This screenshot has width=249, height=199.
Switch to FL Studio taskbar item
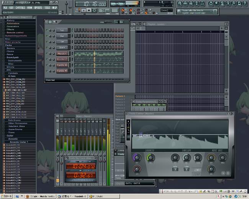click(x=104, y=196)
